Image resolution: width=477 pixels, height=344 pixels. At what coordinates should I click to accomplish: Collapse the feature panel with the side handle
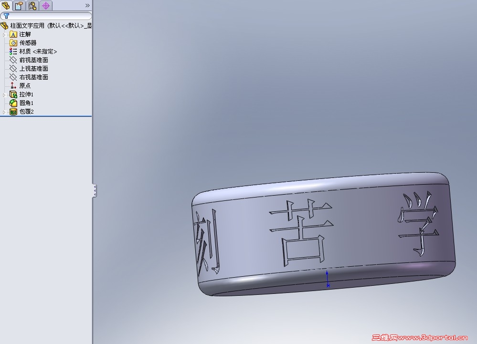click(x=95, y=190)
